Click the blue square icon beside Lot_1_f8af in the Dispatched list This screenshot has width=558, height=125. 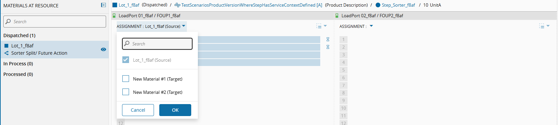6,46
